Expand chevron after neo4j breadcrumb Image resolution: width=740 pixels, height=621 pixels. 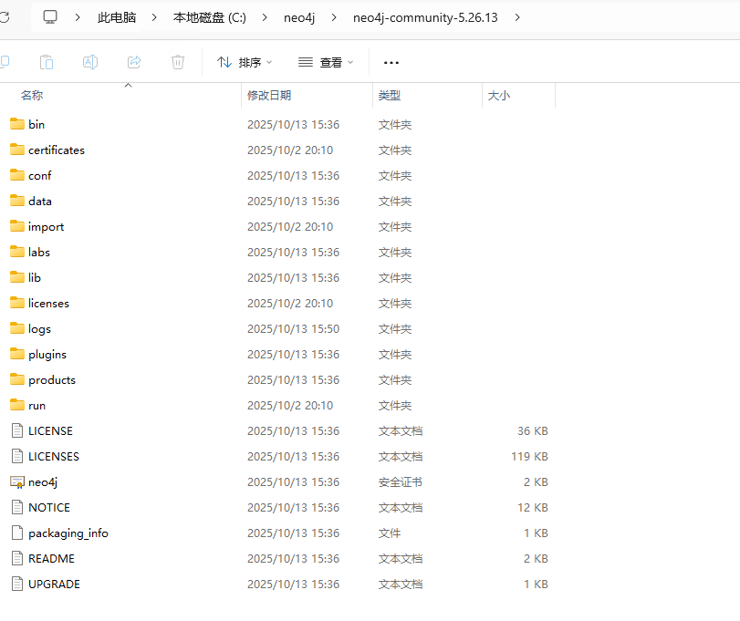click(x=334, y=17)
